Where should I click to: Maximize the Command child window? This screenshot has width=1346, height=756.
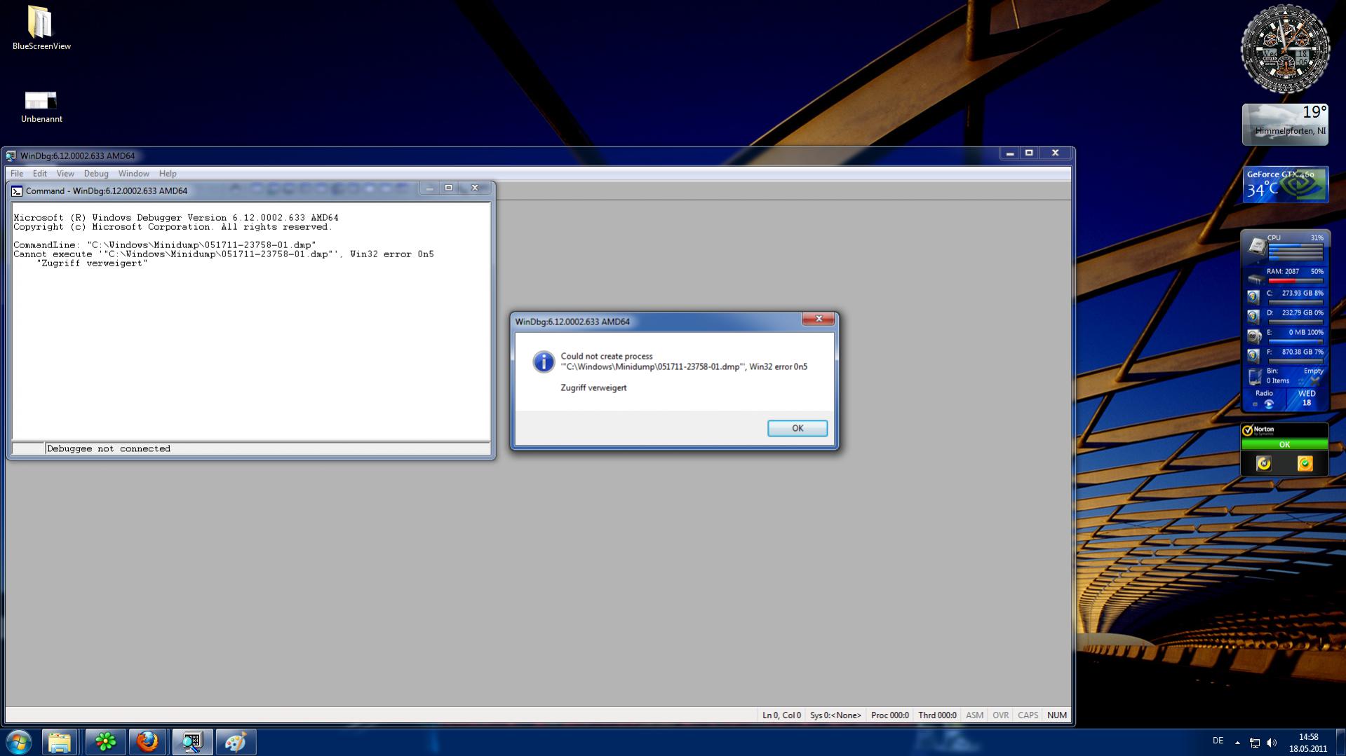click(449, 188)
